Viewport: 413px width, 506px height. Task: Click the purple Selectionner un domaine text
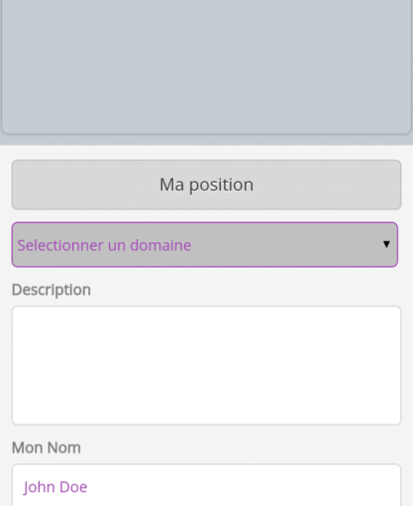(104, 245)
